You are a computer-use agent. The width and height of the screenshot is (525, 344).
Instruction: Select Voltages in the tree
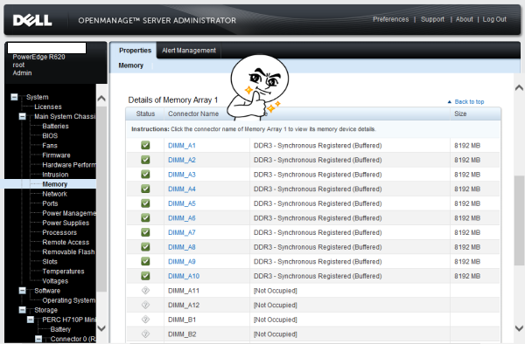[55, 281]
